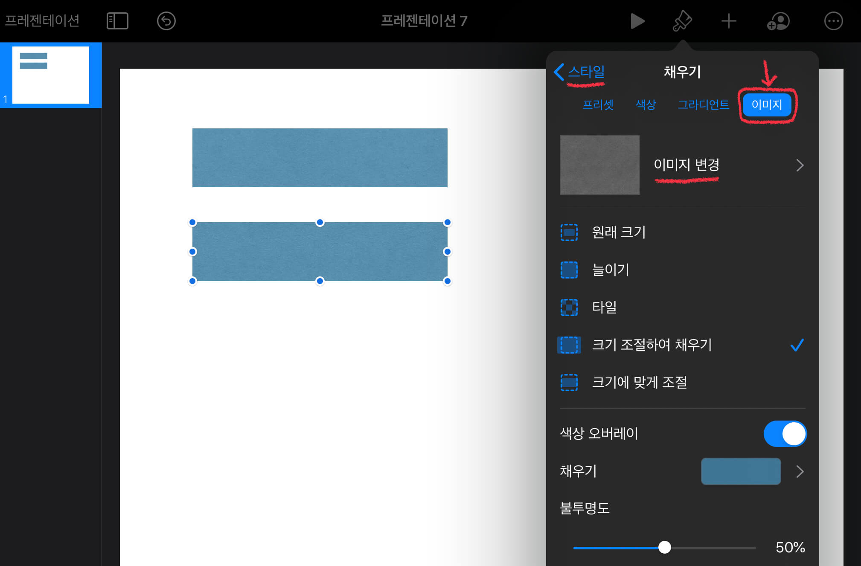The height and width of the screenshot is (566, 861).
Task: Switch to the 그라디언트 tab
Action: 703,104
